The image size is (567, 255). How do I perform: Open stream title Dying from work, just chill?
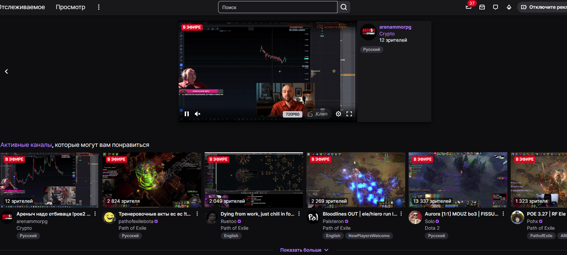click(x=258, y=214)
